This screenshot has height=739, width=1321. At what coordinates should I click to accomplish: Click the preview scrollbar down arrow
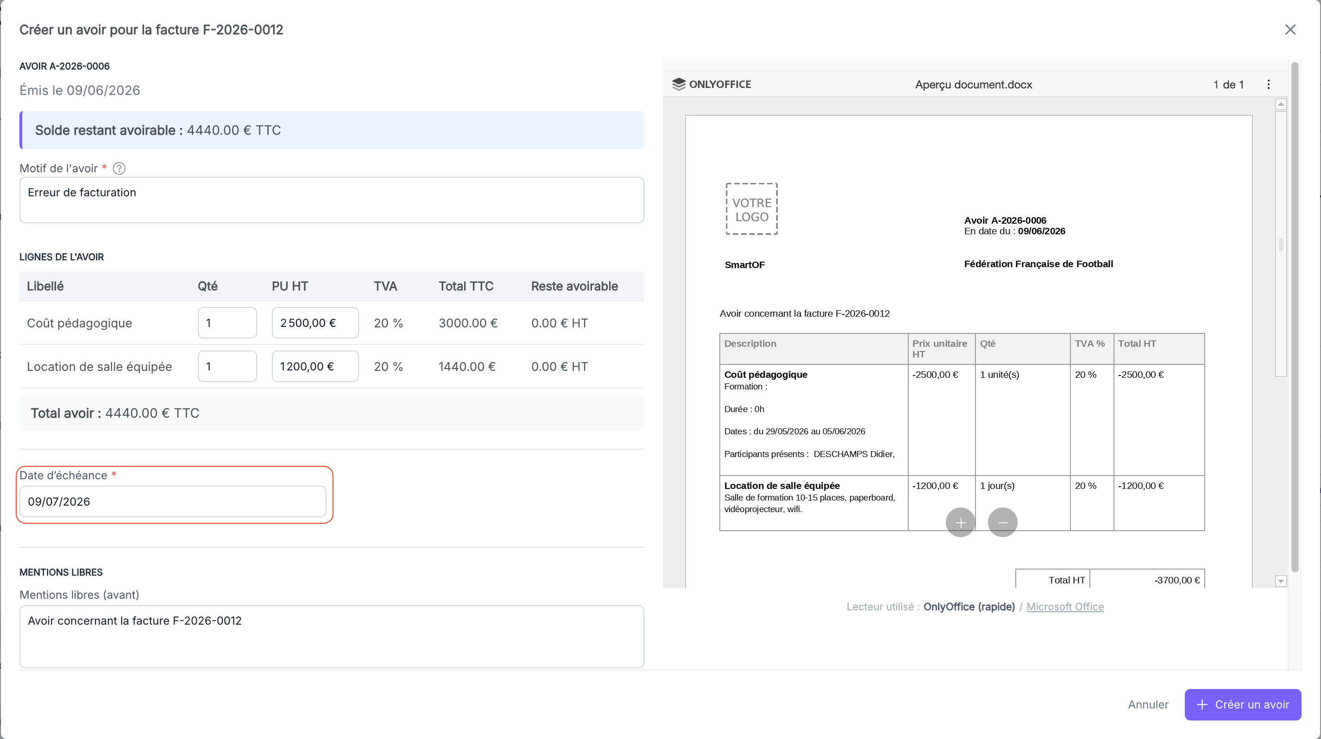tap(1281, 581)
